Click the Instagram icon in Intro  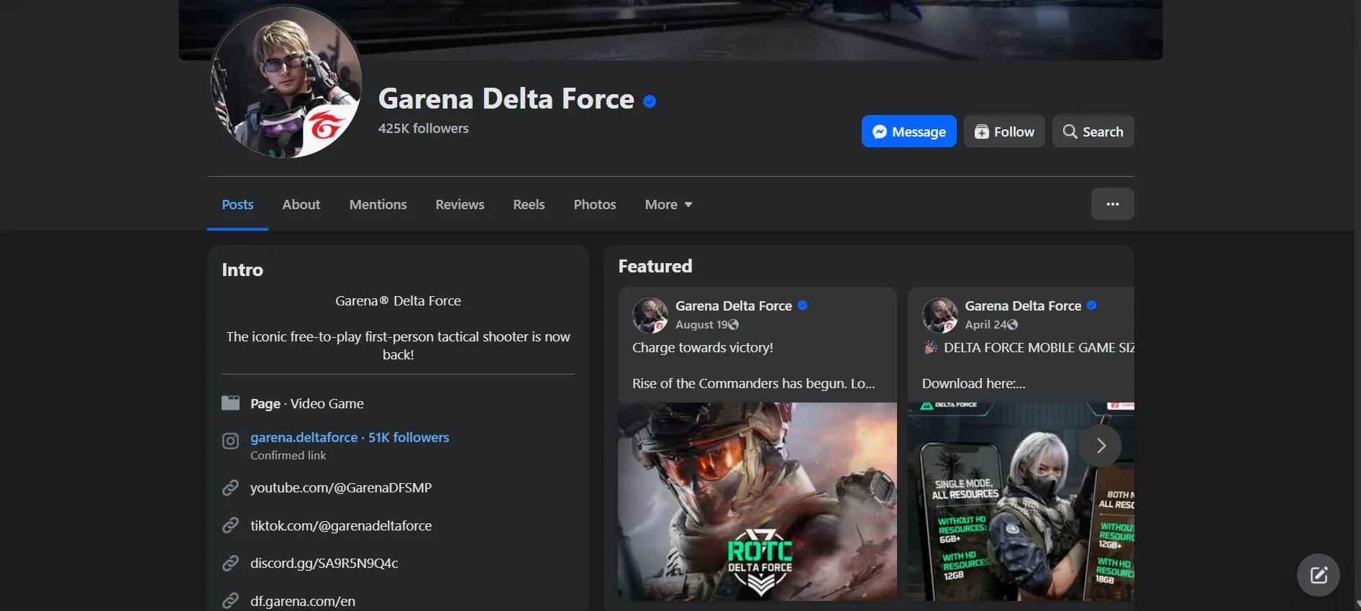[230, 441]
